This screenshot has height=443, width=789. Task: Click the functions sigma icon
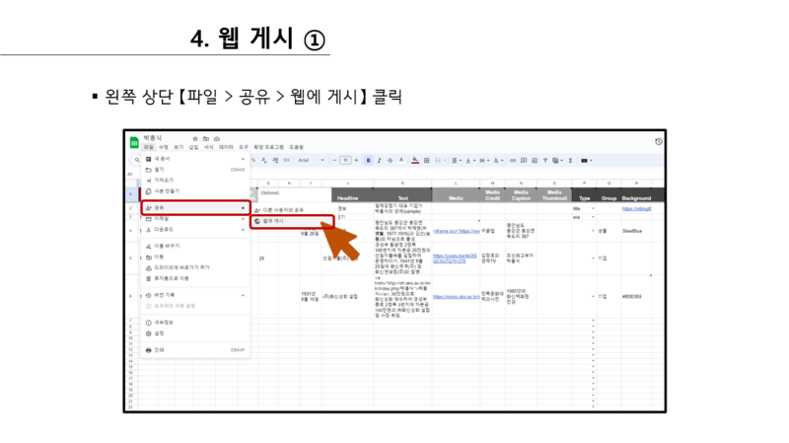(571, 161)
